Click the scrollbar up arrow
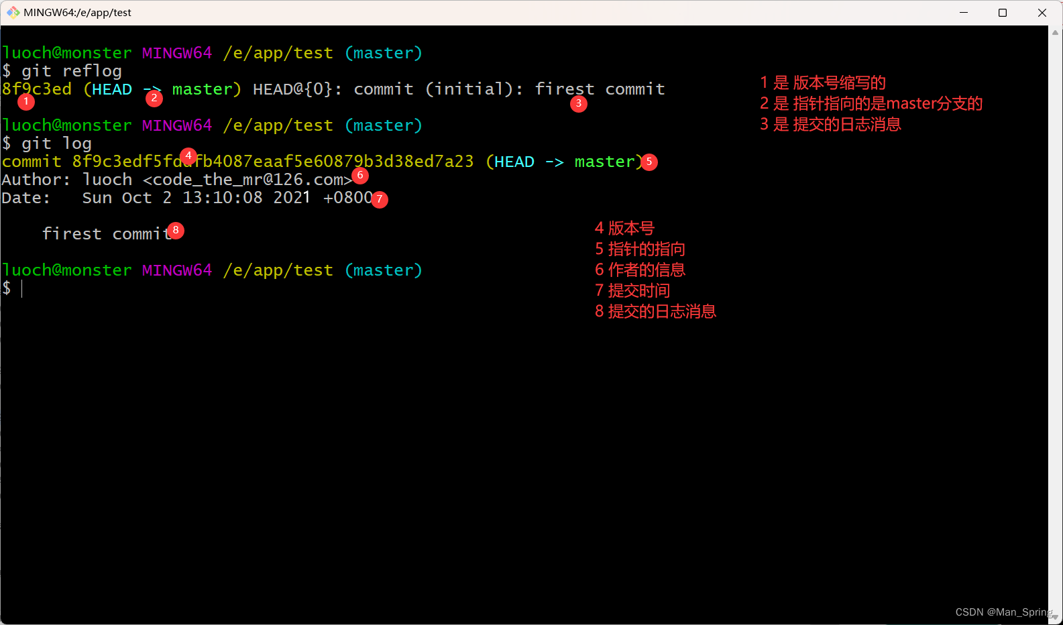The image size is (1063, 625). pos(1055,32)
